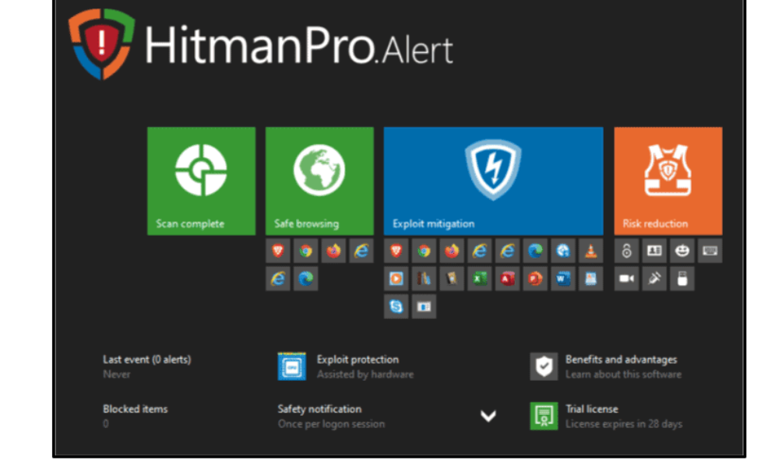Select the syringe injection icon

click(x=654, y=279)
